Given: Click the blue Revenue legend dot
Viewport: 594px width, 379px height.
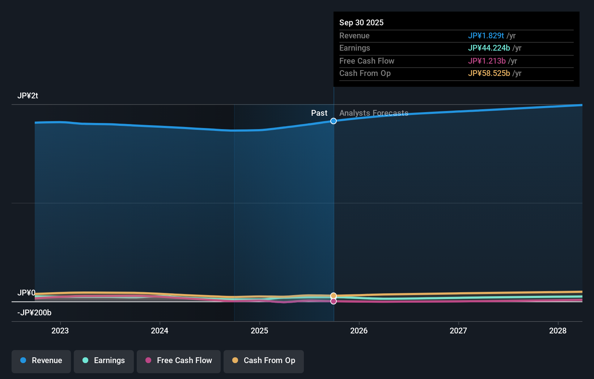Looking at the screenshot, I should pos(24,361).
